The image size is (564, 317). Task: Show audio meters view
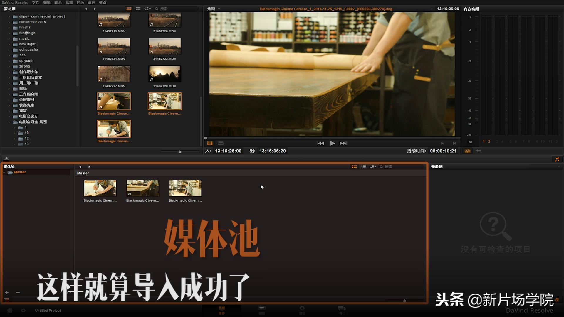coord(467,151)
